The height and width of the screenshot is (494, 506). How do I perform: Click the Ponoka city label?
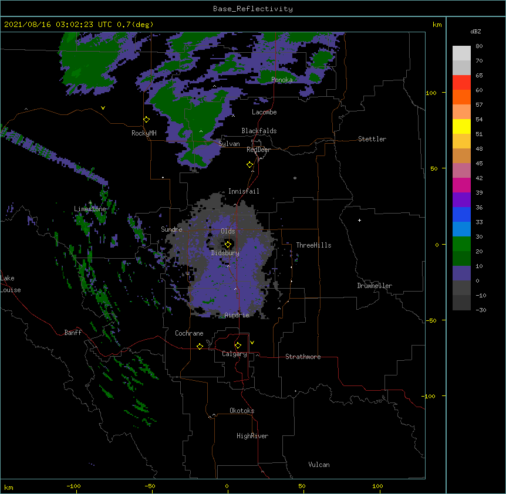pos(282,80)
